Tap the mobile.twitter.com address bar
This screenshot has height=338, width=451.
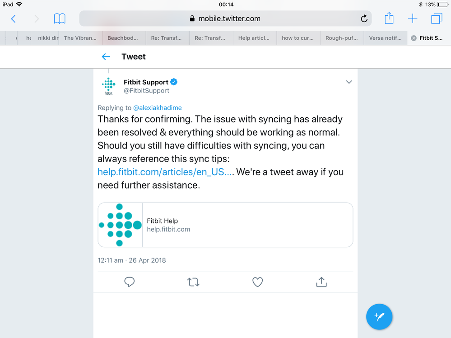[225, 19]
